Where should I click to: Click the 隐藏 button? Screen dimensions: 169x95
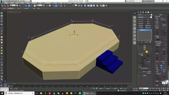157,81
